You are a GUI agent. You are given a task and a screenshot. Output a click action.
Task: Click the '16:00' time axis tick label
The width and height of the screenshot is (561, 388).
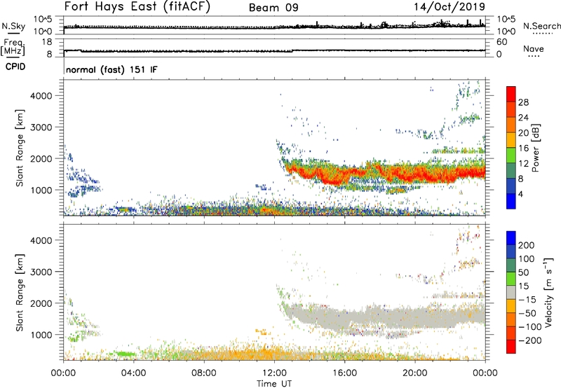(x=345, y=373)
